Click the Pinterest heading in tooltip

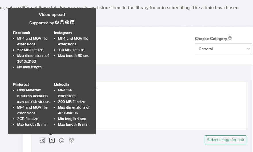coord(21,84)
